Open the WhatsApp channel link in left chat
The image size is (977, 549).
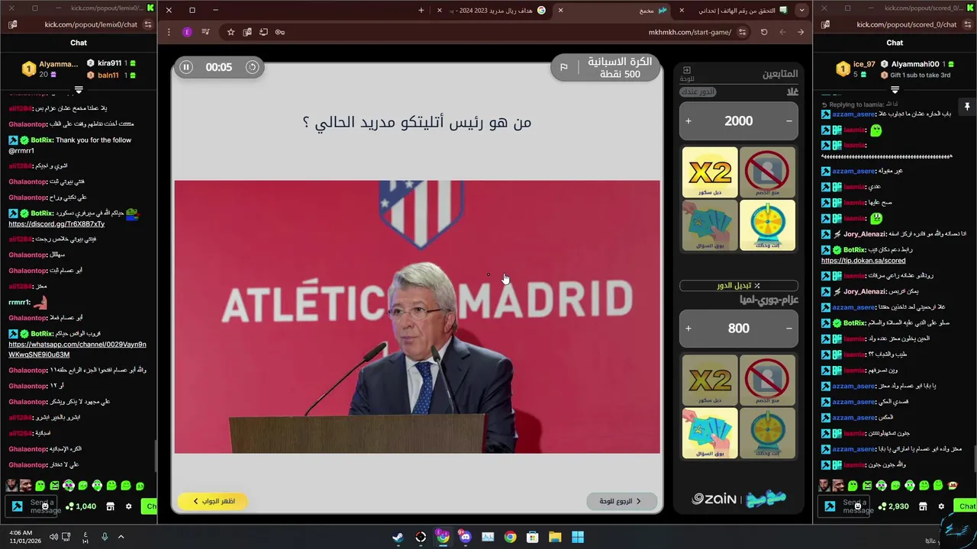77,349
